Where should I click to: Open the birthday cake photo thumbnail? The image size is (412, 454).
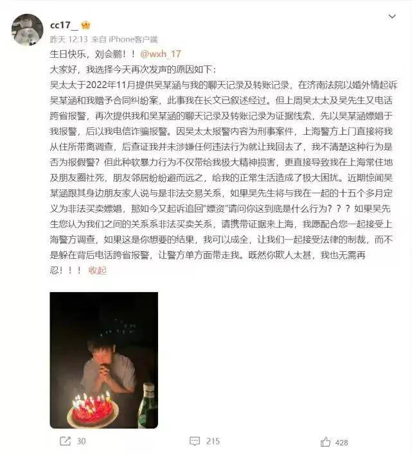click(103, 360)
